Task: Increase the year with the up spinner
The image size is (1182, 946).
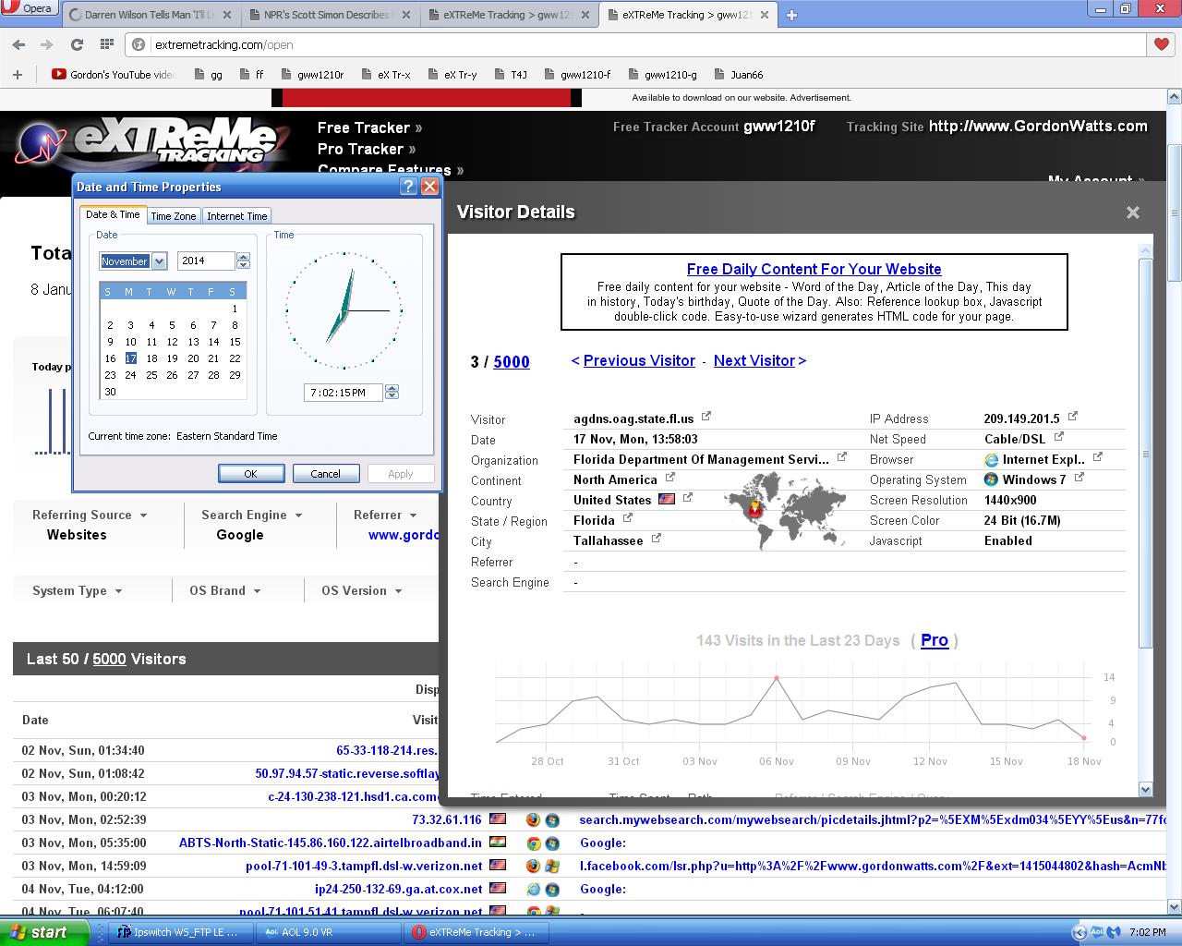Action: click(x=243, y=257)
